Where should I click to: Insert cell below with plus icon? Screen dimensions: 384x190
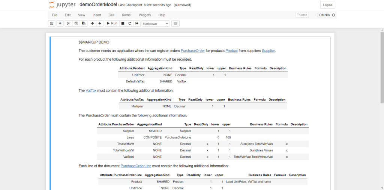point(60,24)
